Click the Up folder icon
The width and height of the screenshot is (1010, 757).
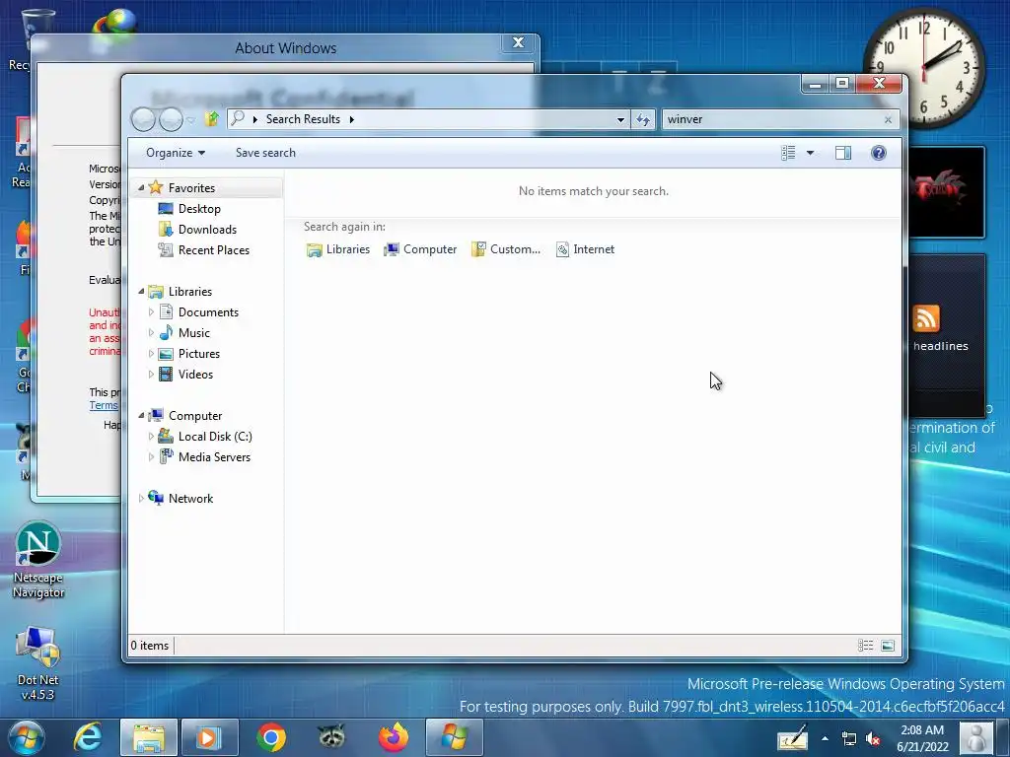[x=211, y=118]
